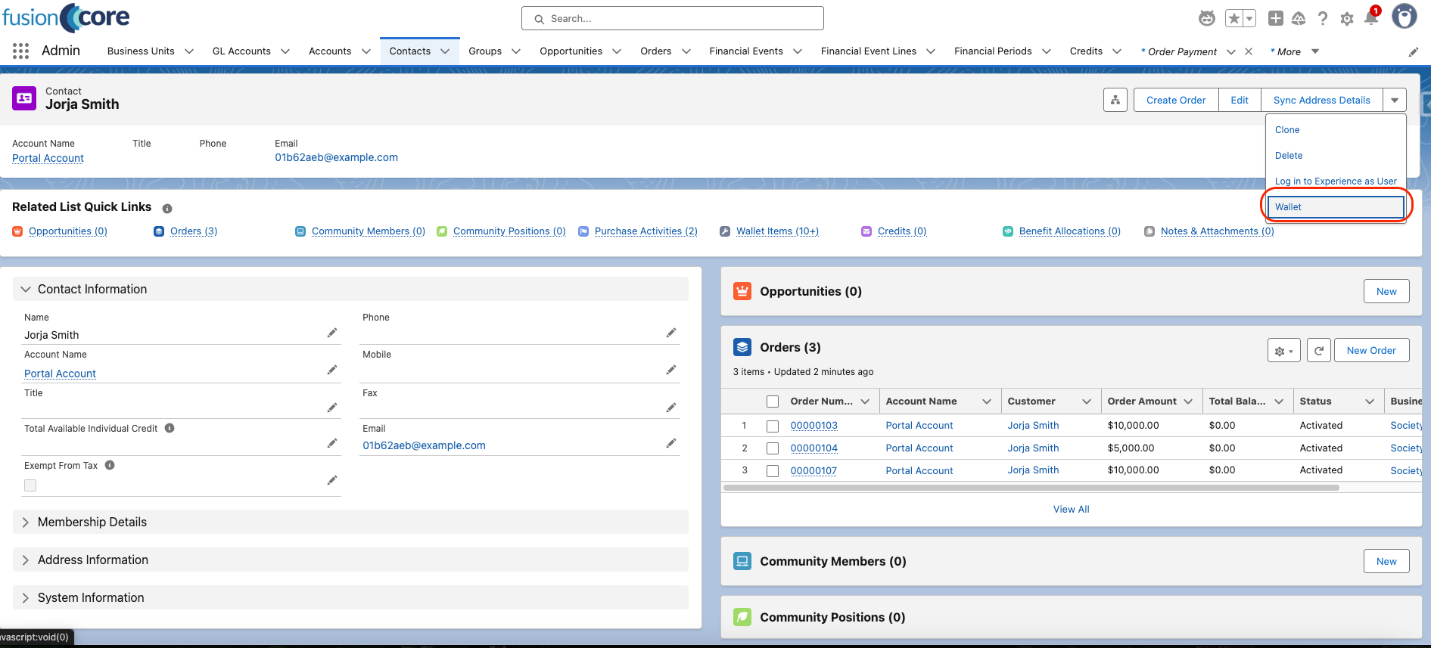This screenshot has width=1431, height=648.
Task: Show info for Related List Quick Links
Action: point(167,208)
